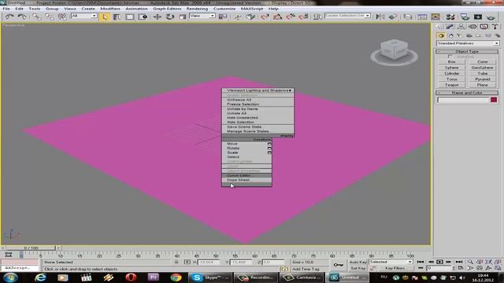Open the Modify panel tab icon
Viewport: 504px width, 283px height.
[450, 27]
